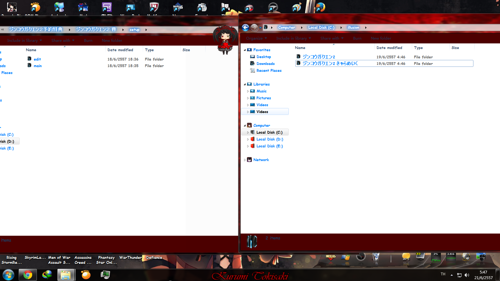Viewport: 500px width, 281px height.
Task: Expand the Network tree node
Action: point(245,160)
